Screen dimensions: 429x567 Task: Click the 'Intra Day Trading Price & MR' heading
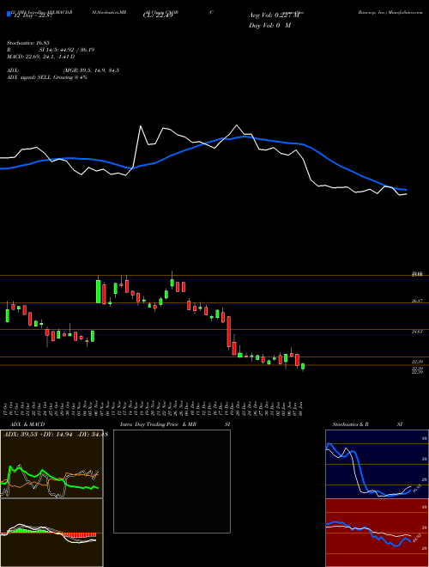[158, 424]
